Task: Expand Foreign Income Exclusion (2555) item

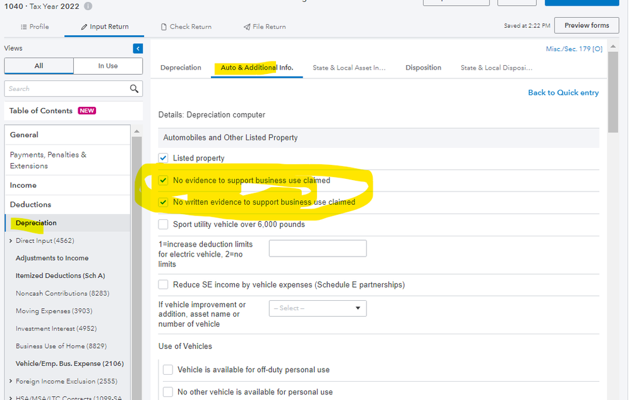Action: 11,381
